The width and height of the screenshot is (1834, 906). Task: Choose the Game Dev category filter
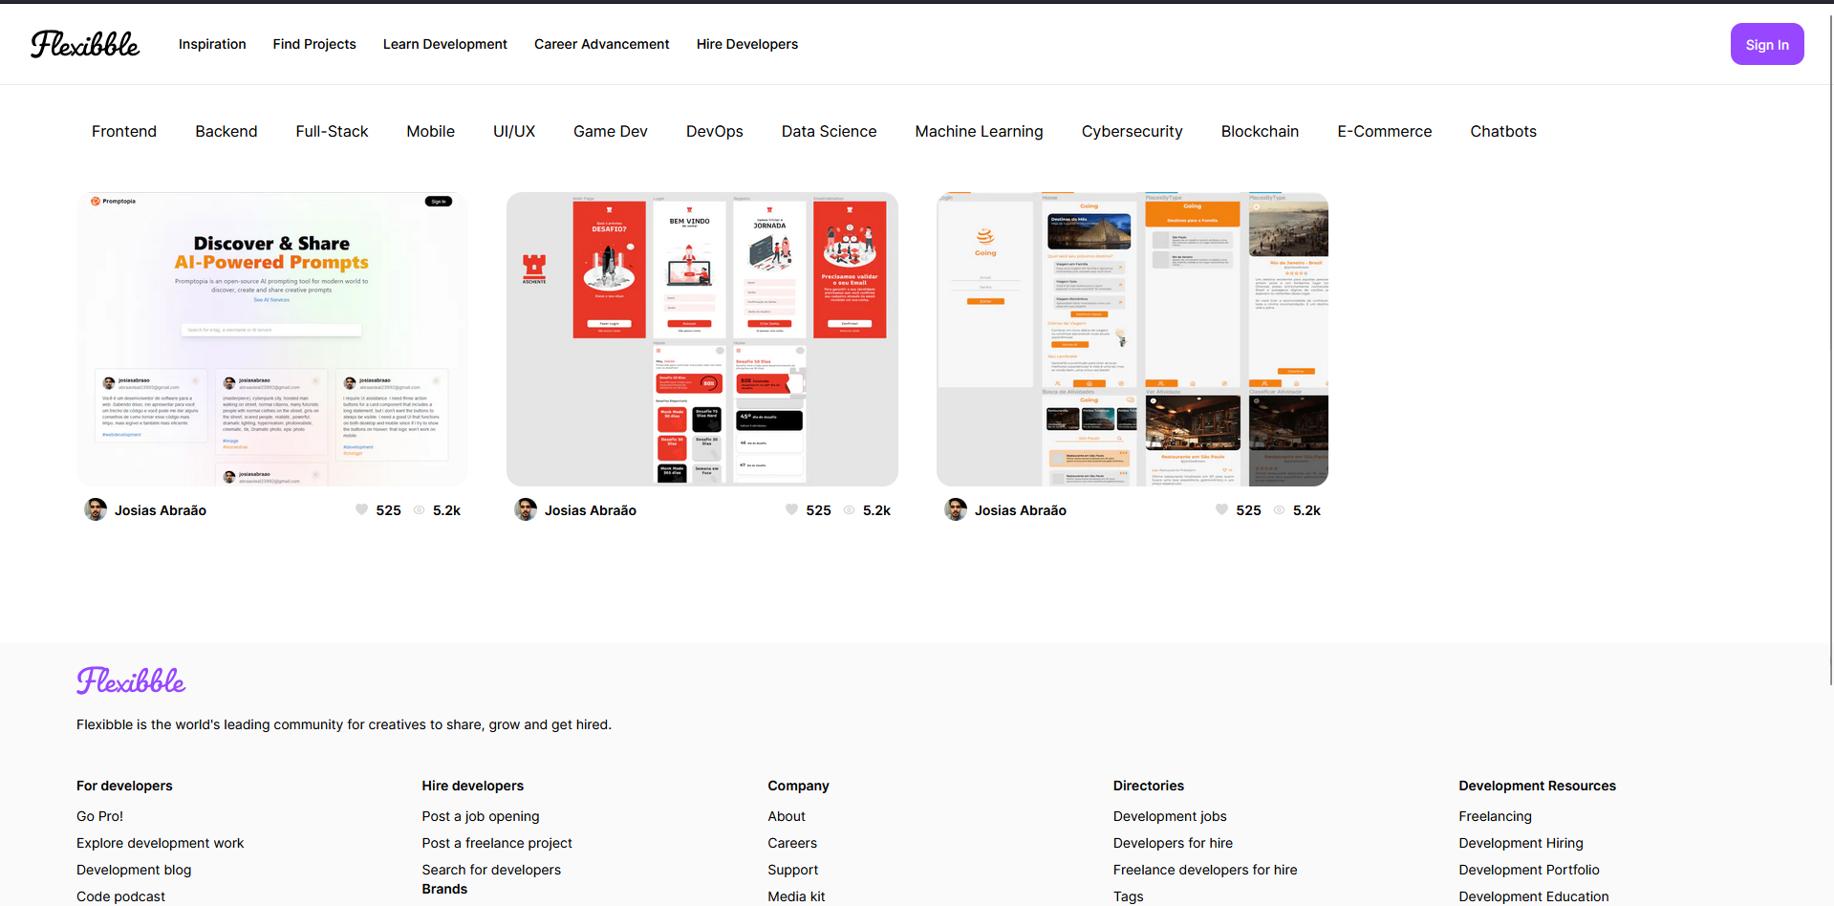point(611,131)
